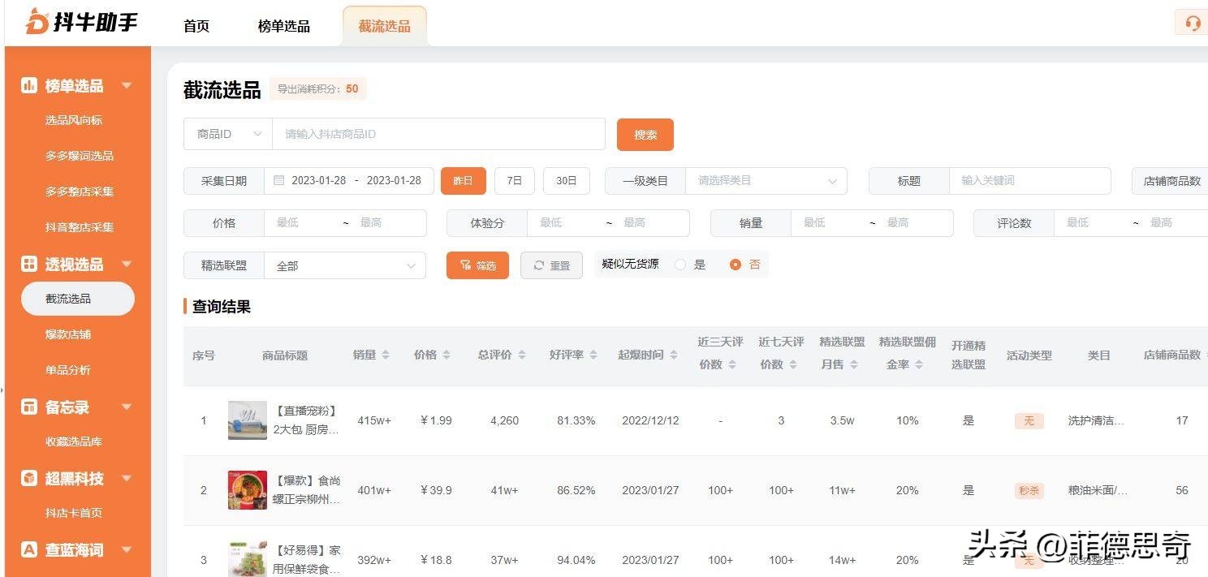Viewport: 1208px width, 577px height.
Task: Select 否 radio for 疑似无货源
Action: (x=735, y=264)
